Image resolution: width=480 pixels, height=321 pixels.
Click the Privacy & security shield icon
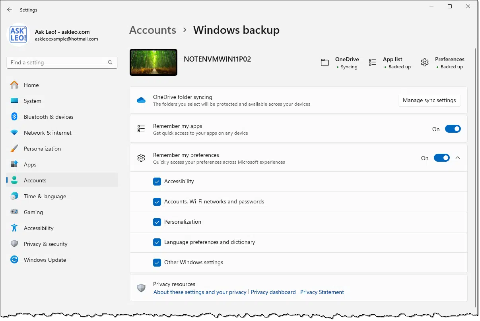(x=14, y=244)
